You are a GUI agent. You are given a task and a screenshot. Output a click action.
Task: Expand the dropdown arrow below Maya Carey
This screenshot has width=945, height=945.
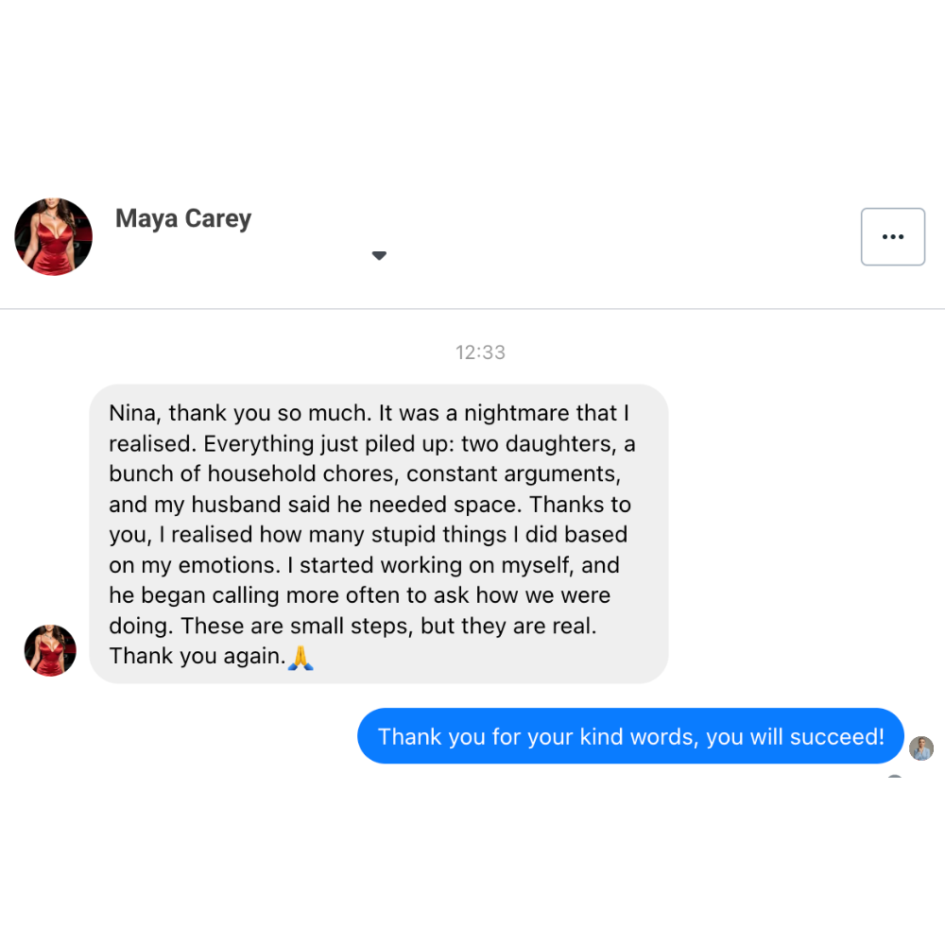click(x=379, y=255)
